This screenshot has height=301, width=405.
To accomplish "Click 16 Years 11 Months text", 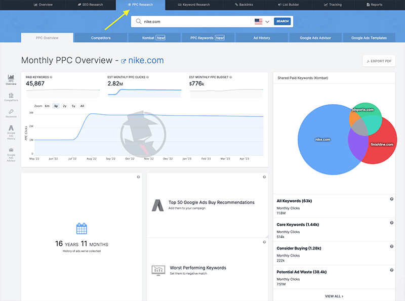I will [x=82, y=244].
